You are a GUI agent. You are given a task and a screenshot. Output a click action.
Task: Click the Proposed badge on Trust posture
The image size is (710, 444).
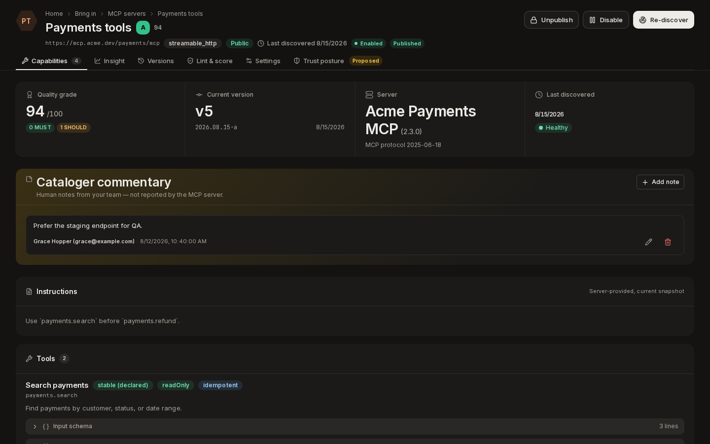point(366,61)
